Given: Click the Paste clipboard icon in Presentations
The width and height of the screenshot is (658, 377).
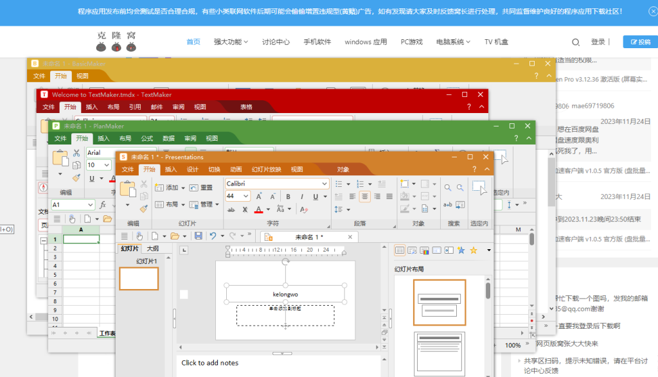Looking at the screenshot, I should 128,189.
